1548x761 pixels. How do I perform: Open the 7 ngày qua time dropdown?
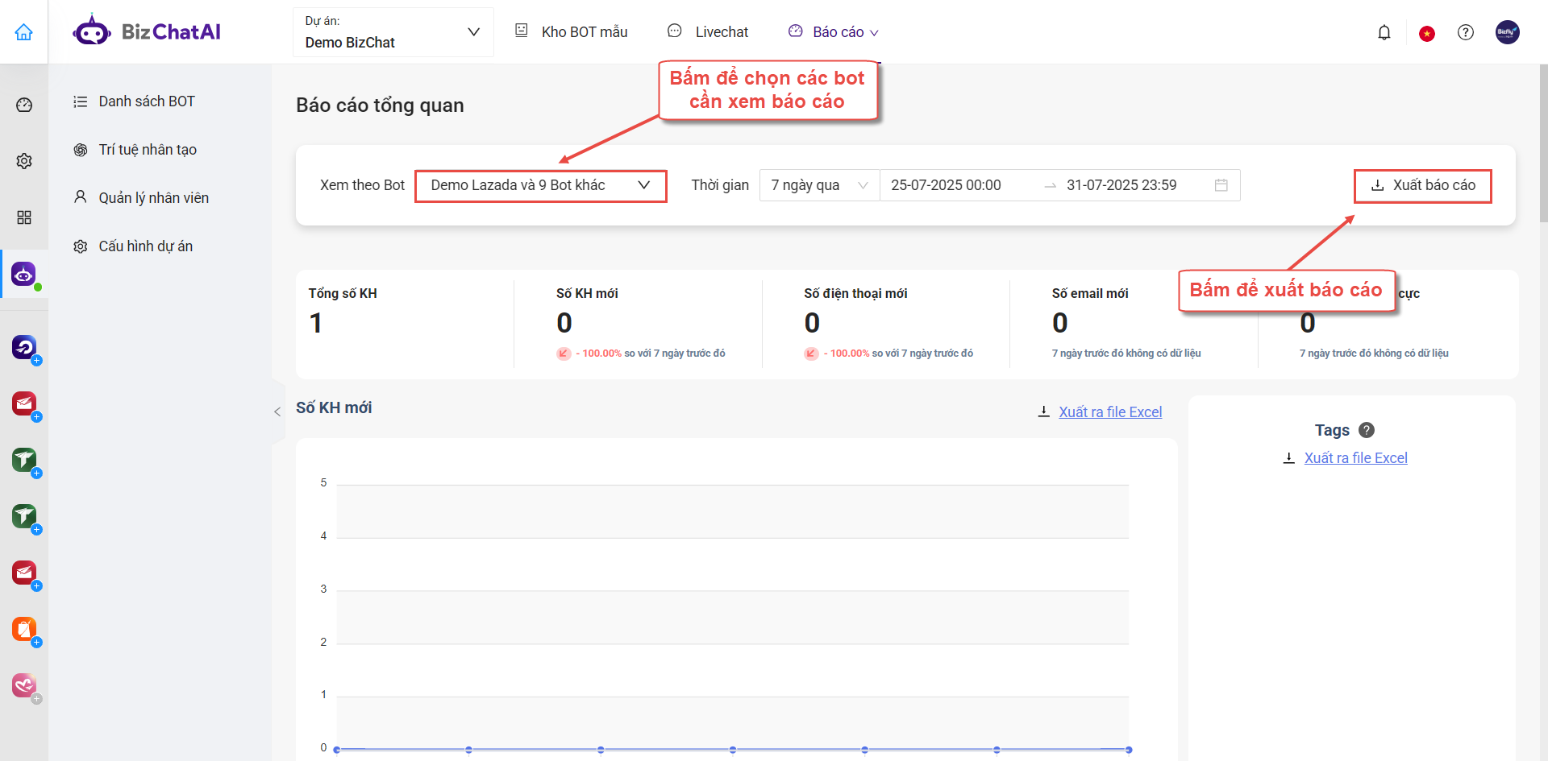click(818, 186)
